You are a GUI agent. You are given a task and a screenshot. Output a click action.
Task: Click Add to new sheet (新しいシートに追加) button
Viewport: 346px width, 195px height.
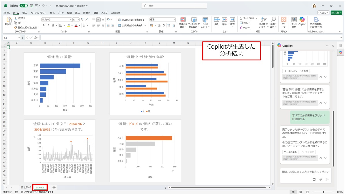(x=296, y=71)
